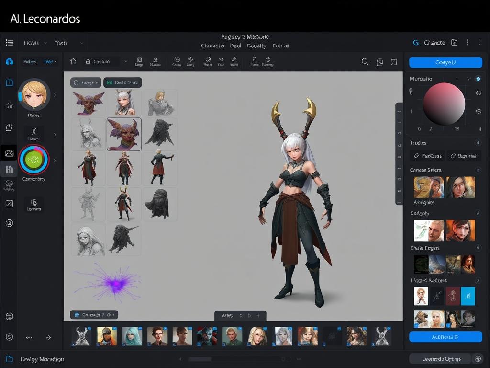Click the Fadbass button
Screen dimensions: 490x368
pyautogui.click(x=428, y=156)
